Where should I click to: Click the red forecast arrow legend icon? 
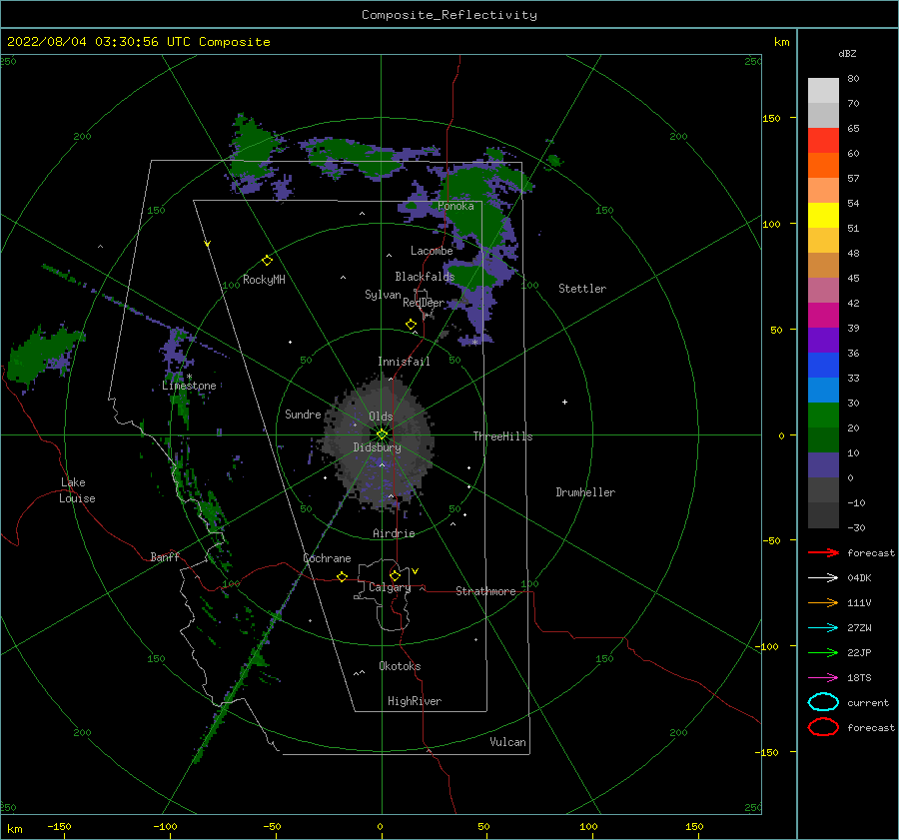[x=823, y=552]
